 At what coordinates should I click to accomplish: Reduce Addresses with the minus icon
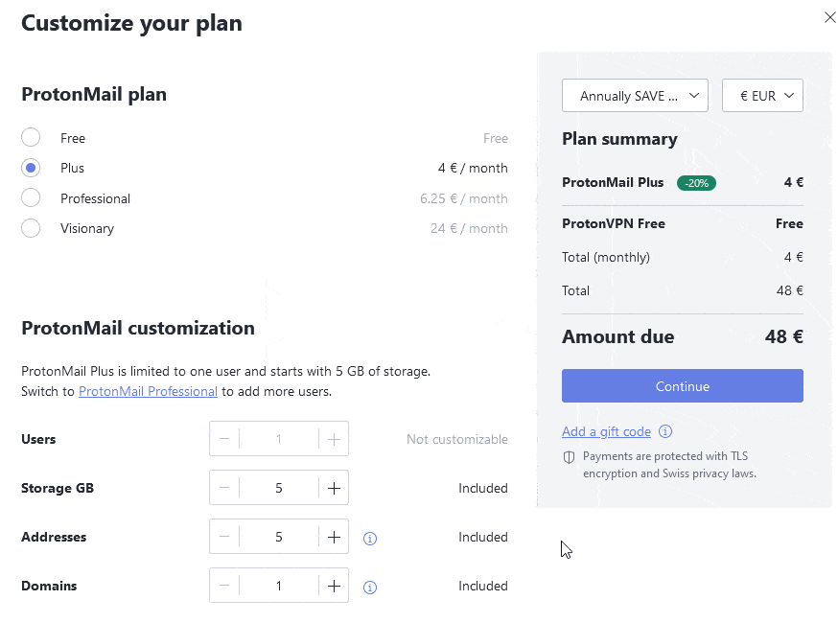(x=224, y=536)
